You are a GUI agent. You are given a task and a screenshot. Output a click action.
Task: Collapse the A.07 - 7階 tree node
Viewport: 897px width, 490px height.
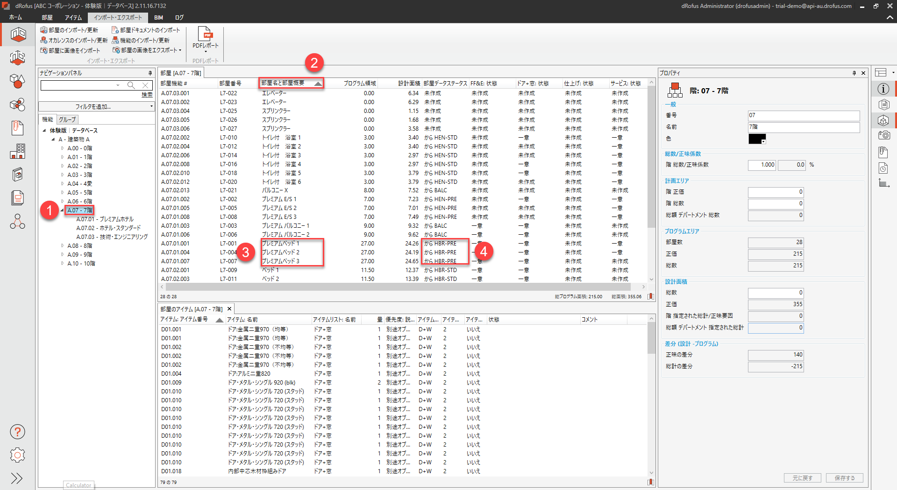(x=62, y=210)
